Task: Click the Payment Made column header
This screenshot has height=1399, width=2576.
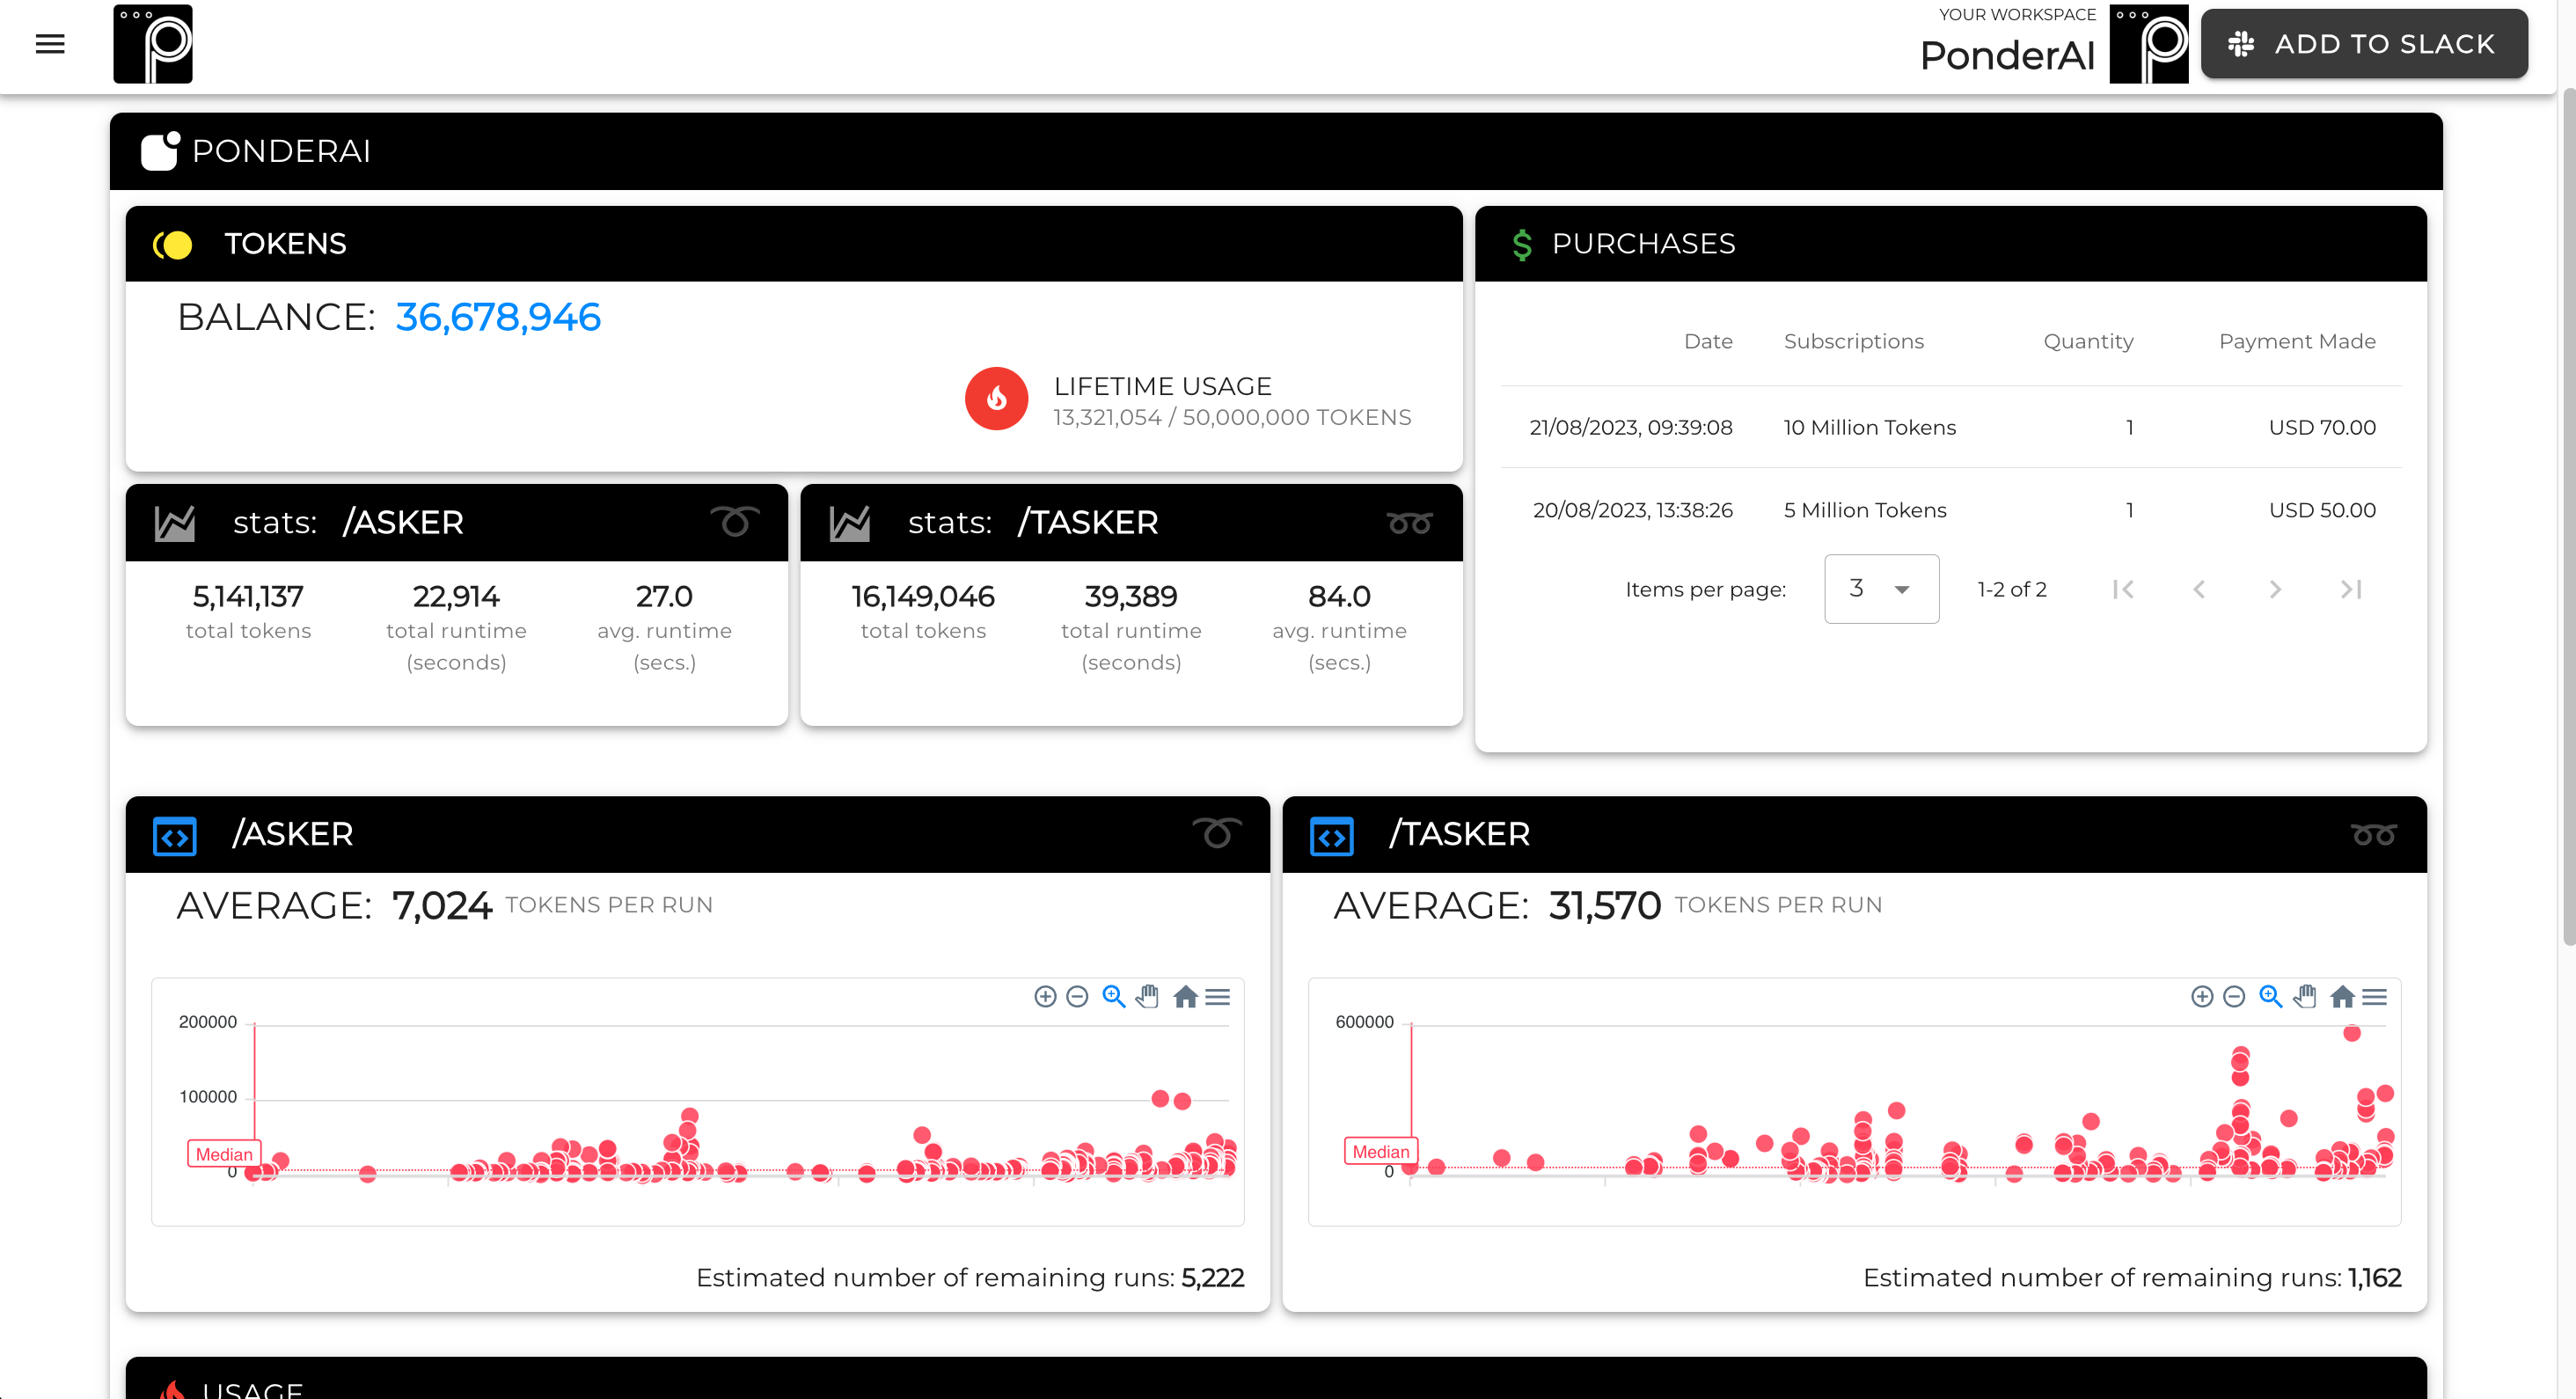Action: [x=2296, y=341]
